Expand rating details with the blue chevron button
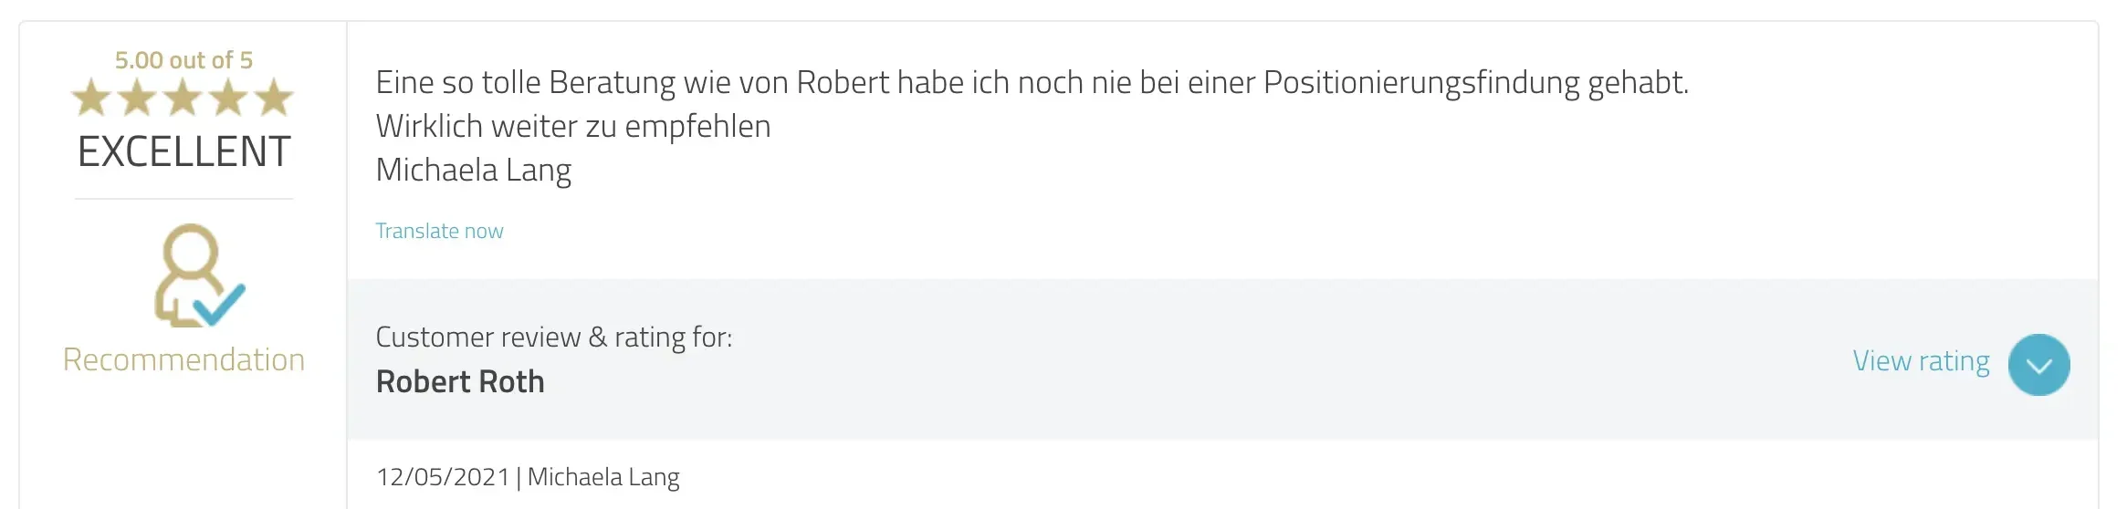Viewport: 2127px width, 509px height. 2038,365
